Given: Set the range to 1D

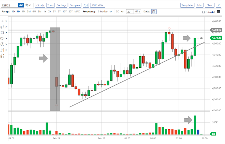Looking at the screenshot, I should (13, 12).
